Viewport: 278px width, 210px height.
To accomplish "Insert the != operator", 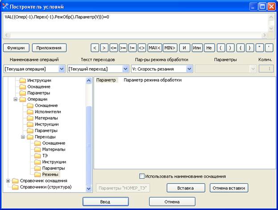I will tap(133, 48).
